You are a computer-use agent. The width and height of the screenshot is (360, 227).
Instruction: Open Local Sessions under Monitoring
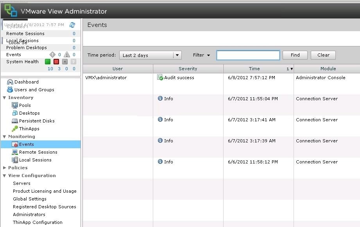(x=35, y=160)
